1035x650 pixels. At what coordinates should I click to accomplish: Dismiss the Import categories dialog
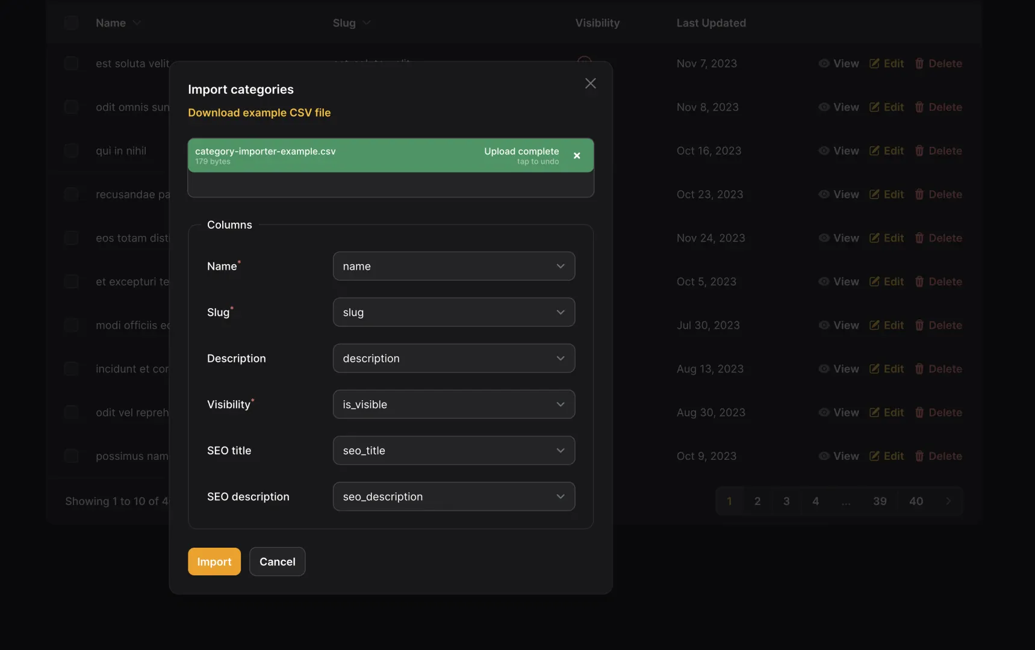coord(589,83)
